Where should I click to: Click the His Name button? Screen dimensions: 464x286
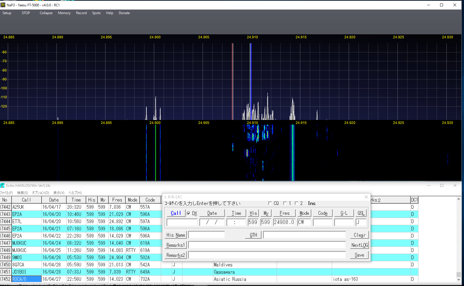176,235
